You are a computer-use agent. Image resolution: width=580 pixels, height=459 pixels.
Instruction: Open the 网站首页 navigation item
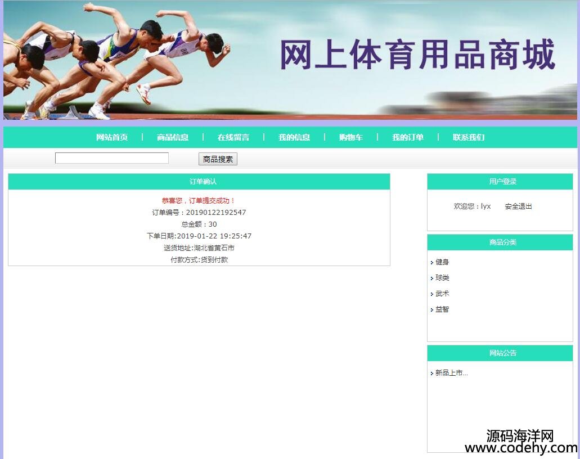click(112, 137)
